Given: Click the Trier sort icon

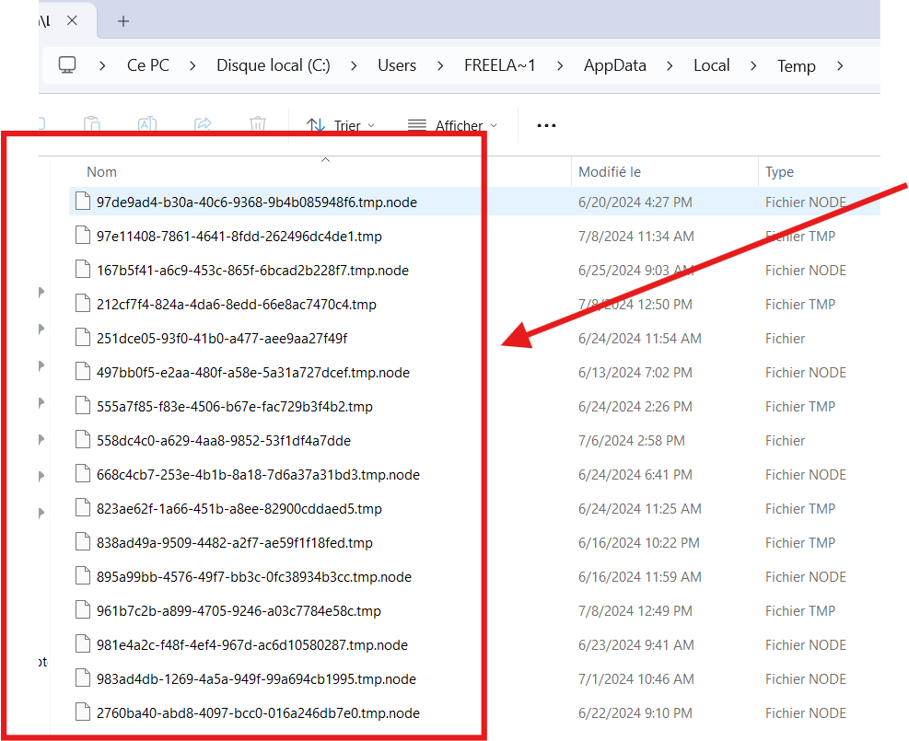Looking at the screenshot, I should pyautogui.click(x=314, y=124).
